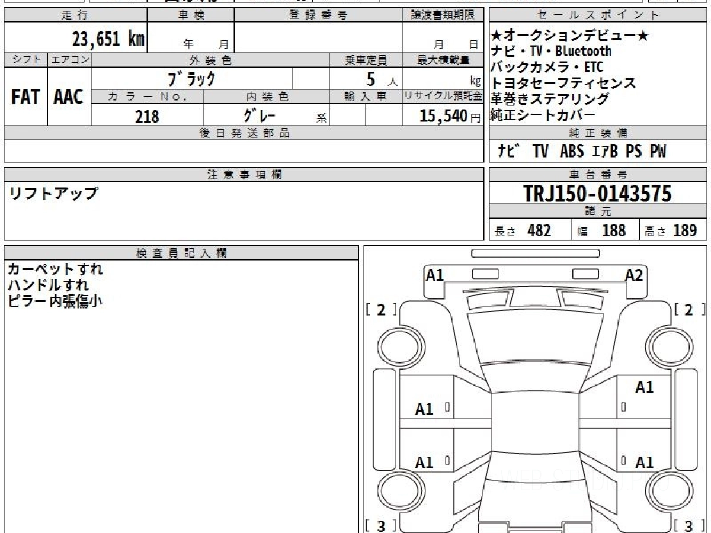This screenshot has width=711, height=533.
Task: Click the カラーNo. header cell
Action: click(x=148, y=97)
